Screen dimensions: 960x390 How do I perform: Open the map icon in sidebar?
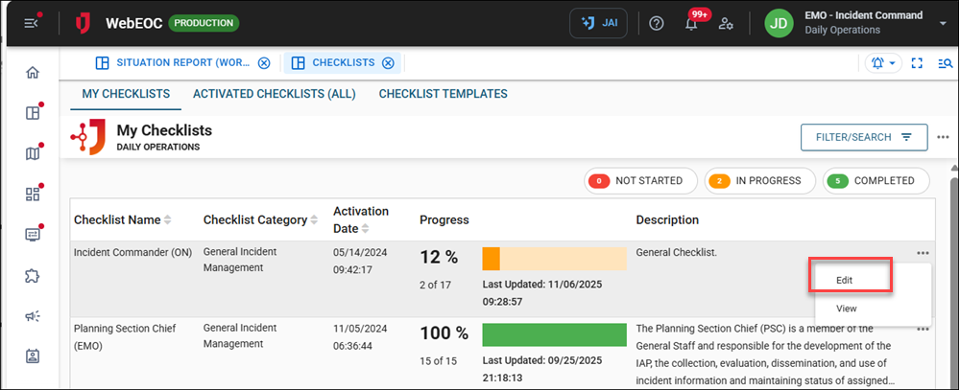pyautogui.click(x=33, y=154)
